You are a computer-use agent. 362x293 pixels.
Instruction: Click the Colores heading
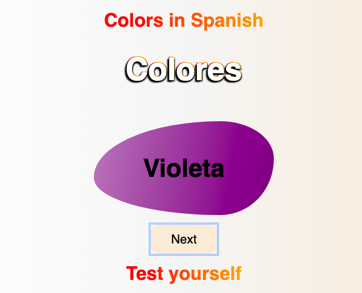coord(183,69)
